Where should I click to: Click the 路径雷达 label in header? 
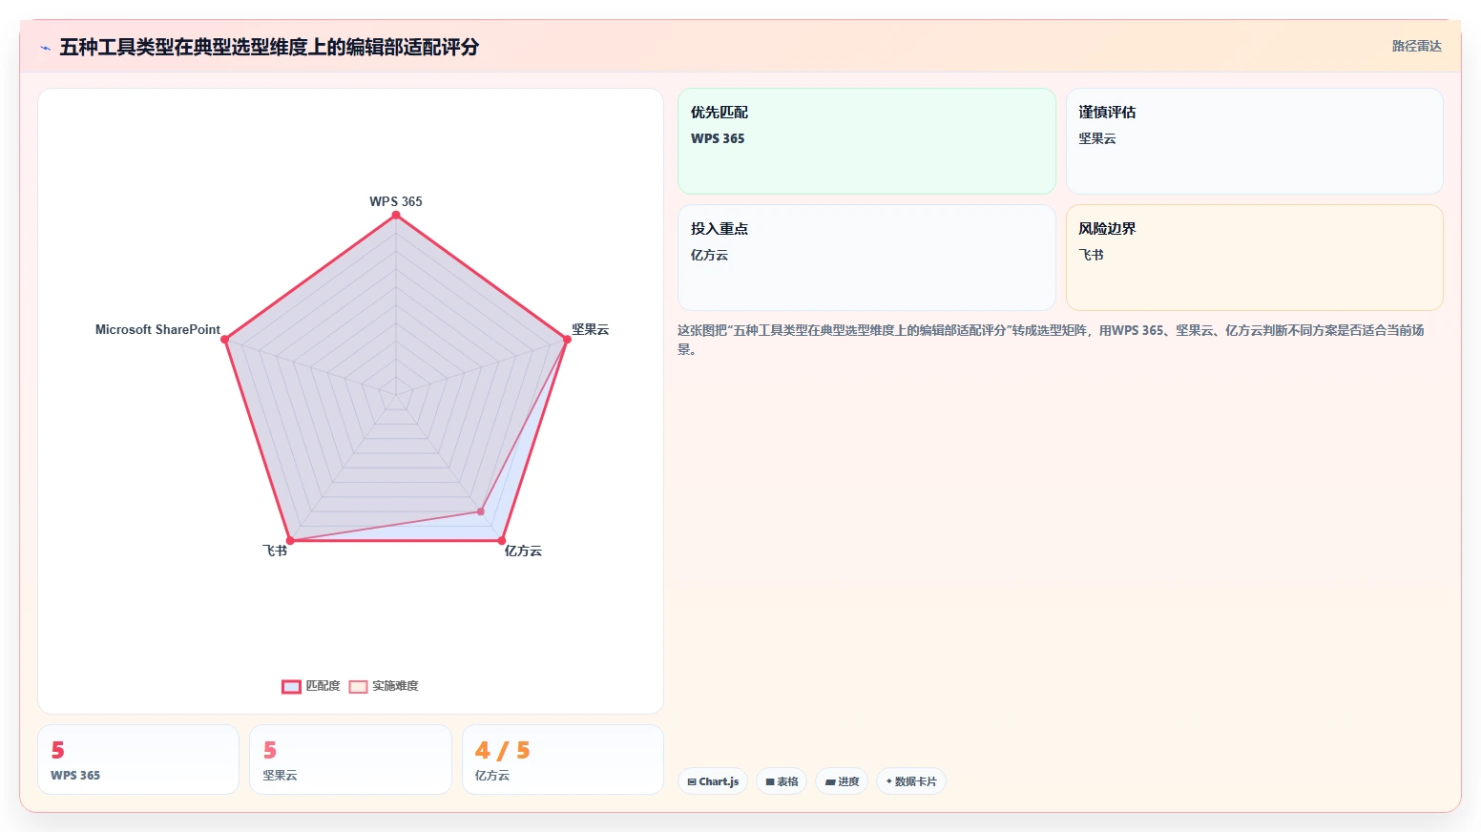tap(1416, 46)
